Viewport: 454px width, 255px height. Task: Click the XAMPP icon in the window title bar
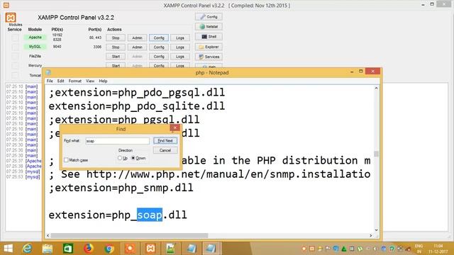[x=6, y=5]
